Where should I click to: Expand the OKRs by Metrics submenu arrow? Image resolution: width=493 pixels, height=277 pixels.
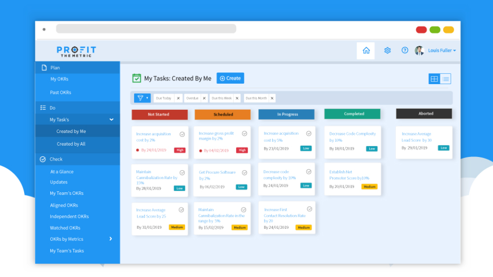click(111, 239)
